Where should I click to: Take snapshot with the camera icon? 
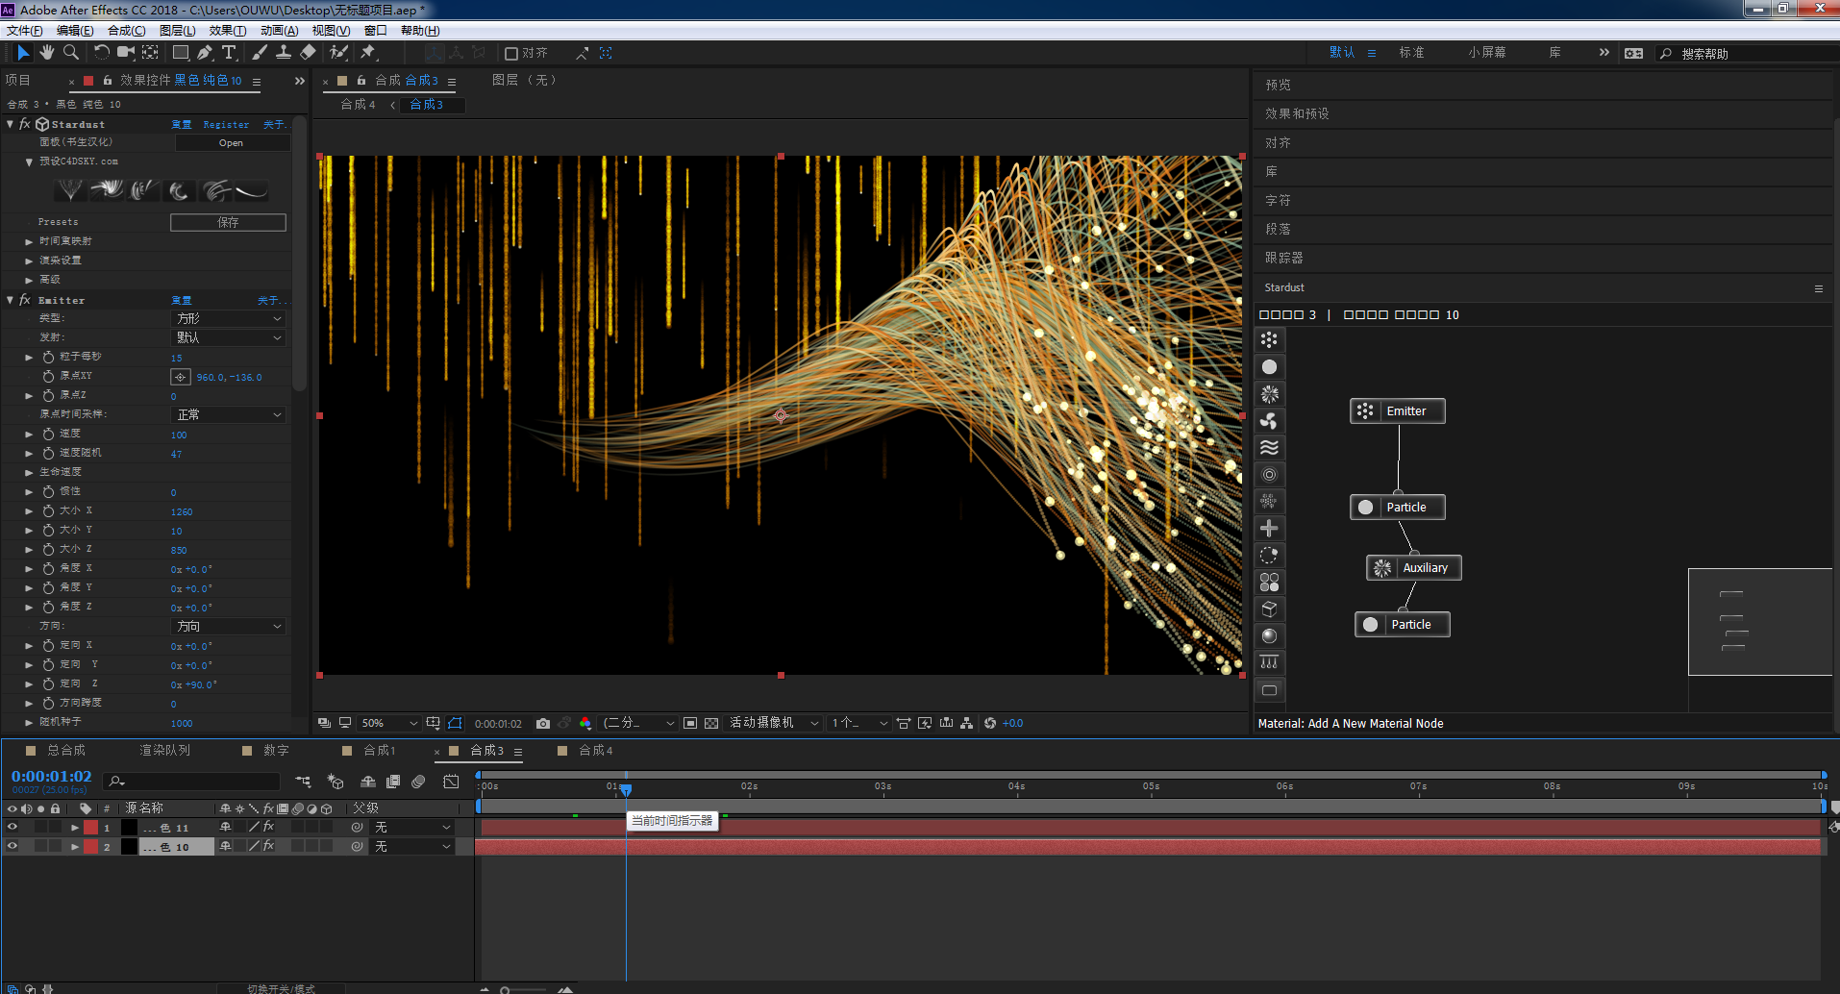pyautogui.click(x=543, y=724)
